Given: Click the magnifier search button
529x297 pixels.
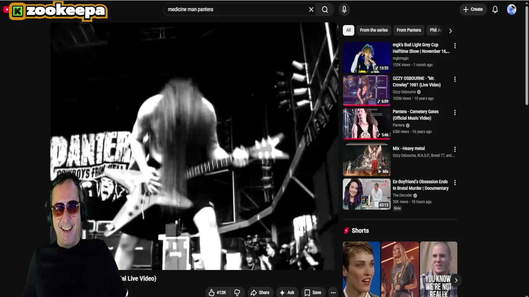Looking at the screenshot, I should pyautogui.click(x=325, y=9).
